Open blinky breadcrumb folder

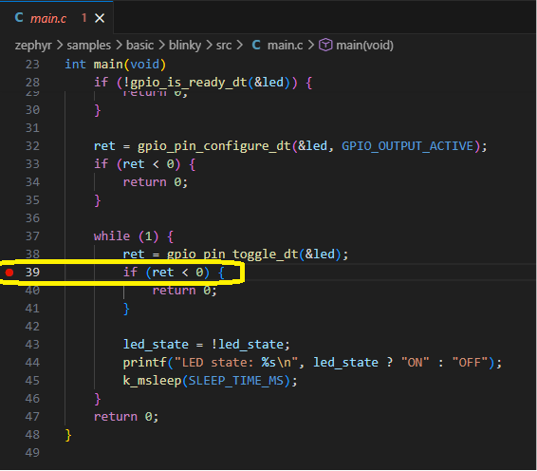tap(185, 46)
